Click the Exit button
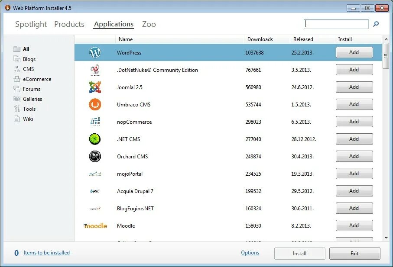Viewport: 393px width, 267px height. pos(354,254)
